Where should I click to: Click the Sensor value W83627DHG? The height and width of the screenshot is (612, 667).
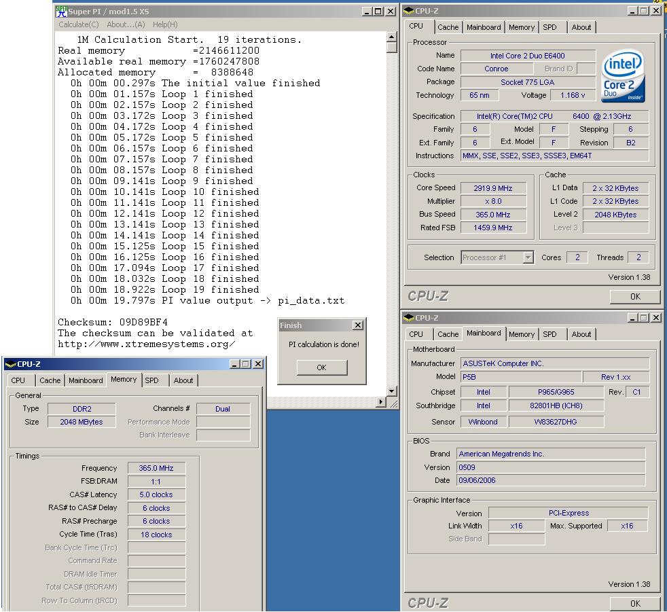point(556,422)
